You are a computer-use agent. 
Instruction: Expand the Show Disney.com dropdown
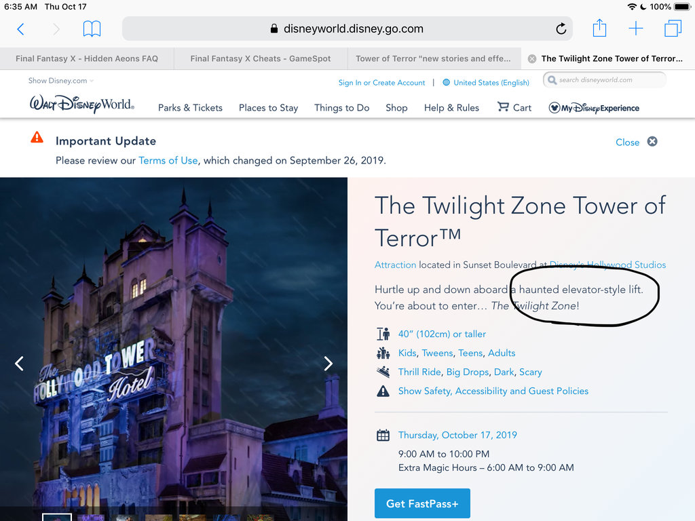pyautogui.click(x=60, y=81)
